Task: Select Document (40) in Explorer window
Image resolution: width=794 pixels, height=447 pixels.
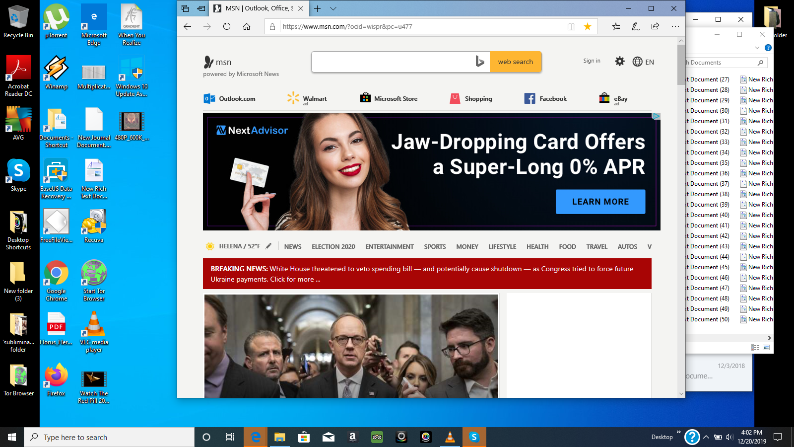Action: point(708,215)
